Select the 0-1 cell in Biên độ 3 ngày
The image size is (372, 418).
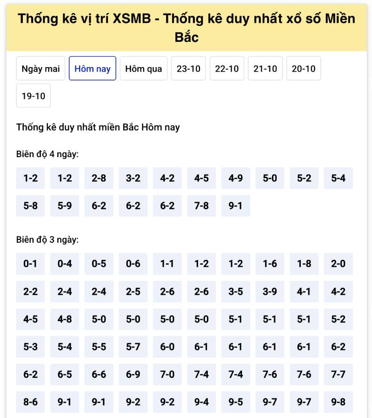coord(30,264)
